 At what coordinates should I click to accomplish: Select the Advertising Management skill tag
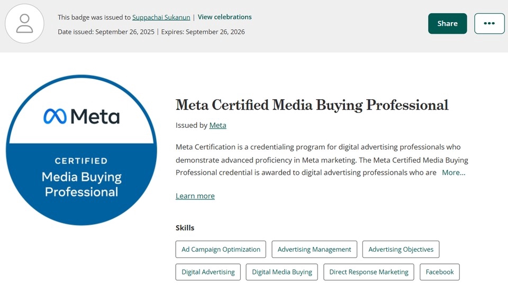[314, 250]
